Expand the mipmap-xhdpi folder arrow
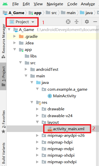 pyautogui.click(x=37, y=155)
